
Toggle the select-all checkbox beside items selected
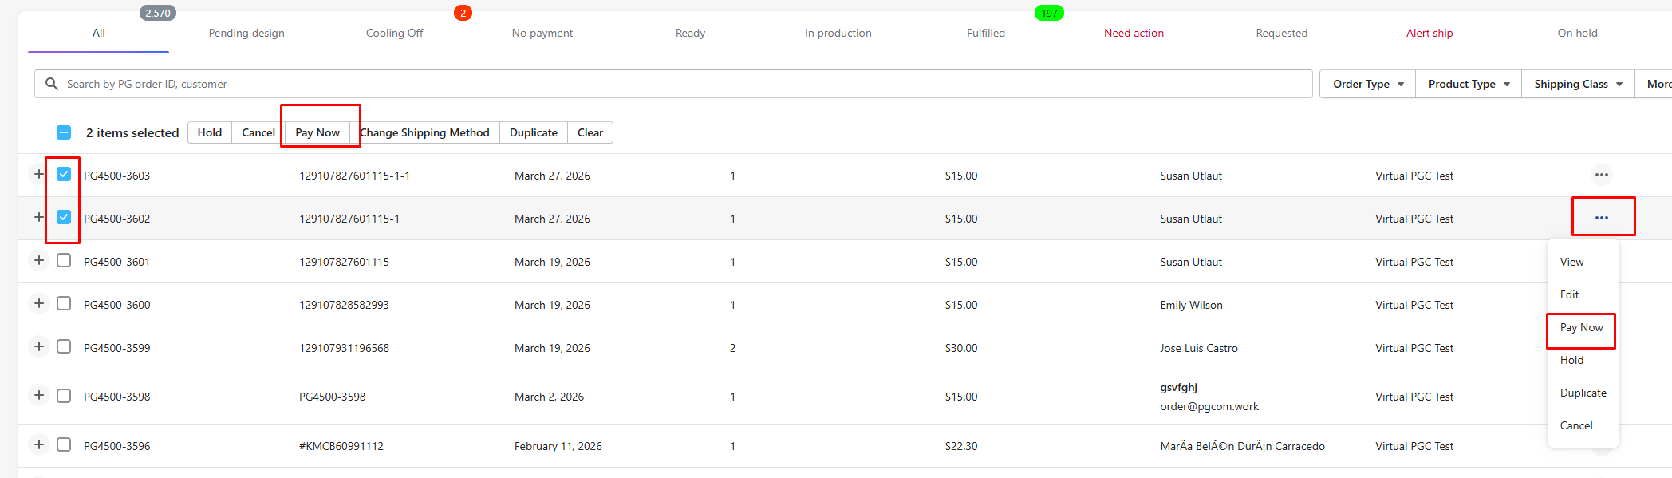64,132
